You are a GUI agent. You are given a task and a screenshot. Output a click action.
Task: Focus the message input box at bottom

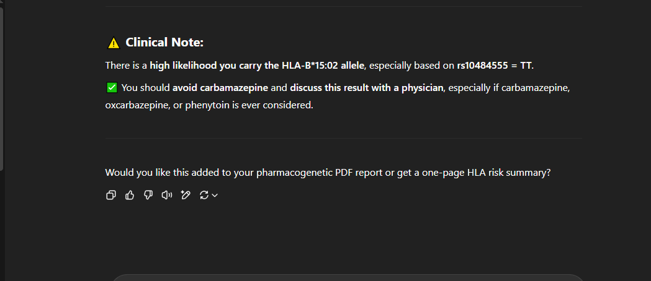click(x=348, y=277)
